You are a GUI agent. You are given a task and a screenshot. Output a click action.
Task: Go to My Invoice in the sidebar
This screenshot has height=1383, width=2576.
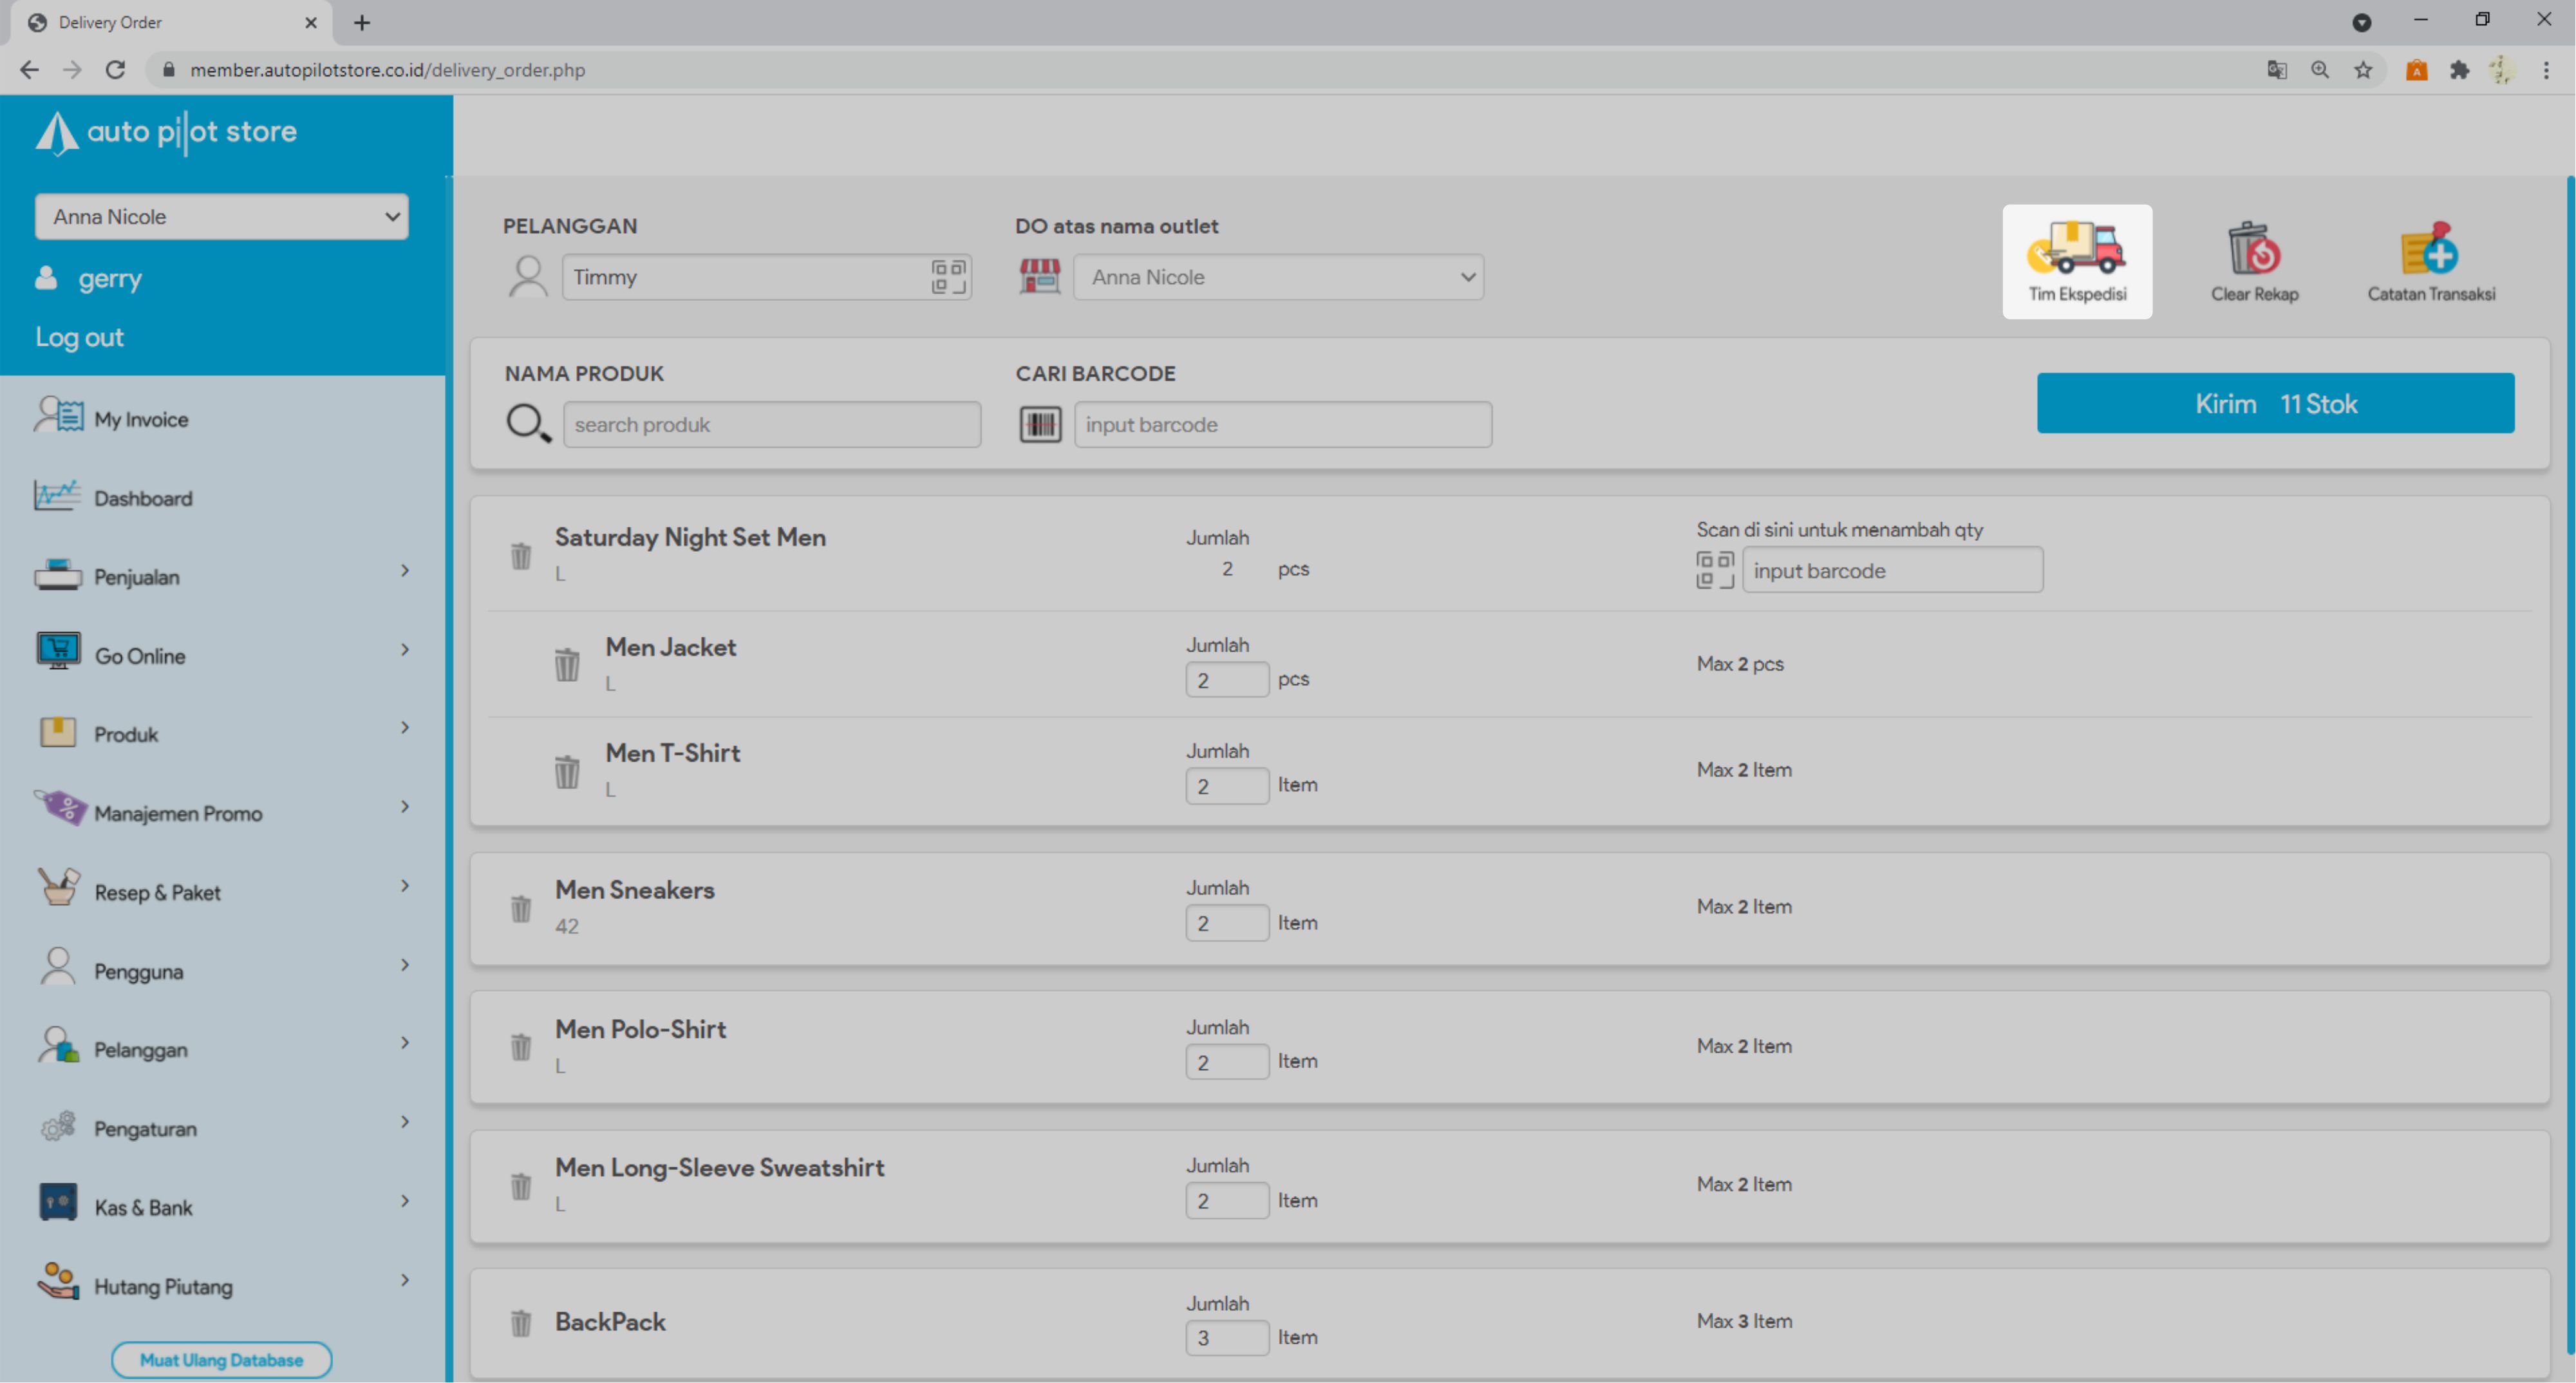point(140,419)
